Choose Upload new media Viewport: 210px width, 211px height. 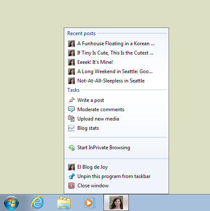(116, 119)
